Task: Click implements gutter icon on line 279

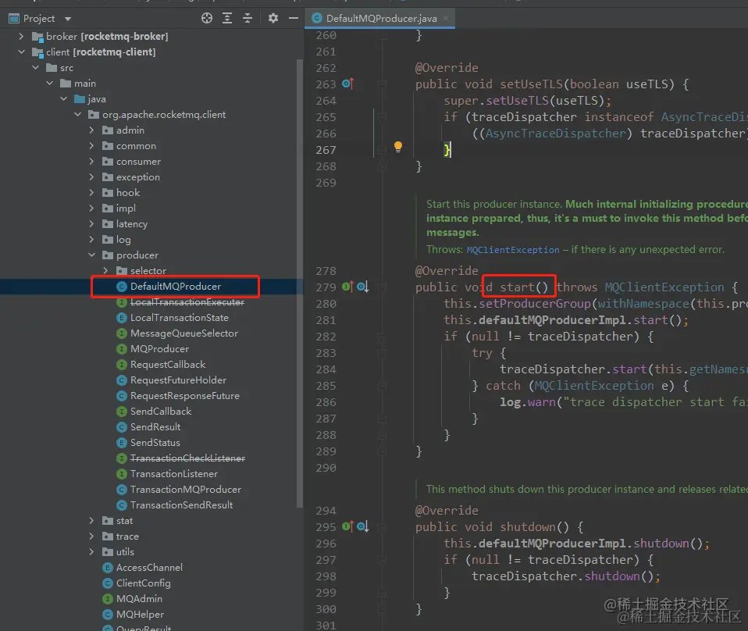Action: pyautogui.click(x=347, y=287)
